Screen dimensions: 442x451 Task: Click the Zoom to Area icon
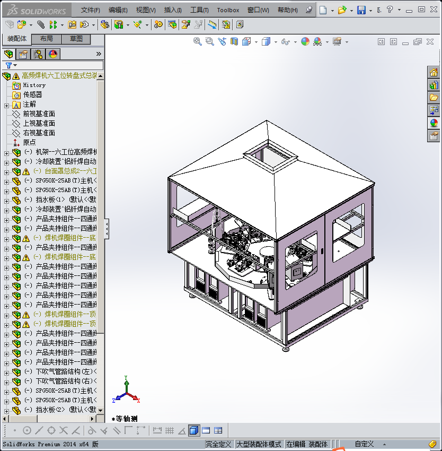[x=210, y=42]
